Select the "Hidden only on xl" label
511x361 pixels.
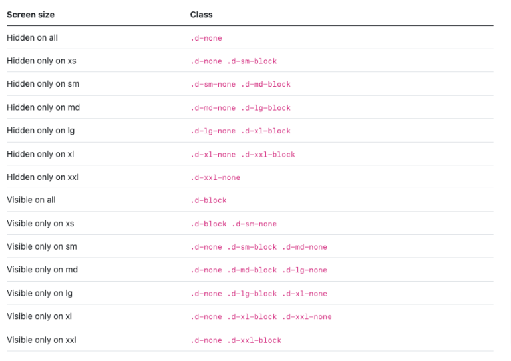41,154
